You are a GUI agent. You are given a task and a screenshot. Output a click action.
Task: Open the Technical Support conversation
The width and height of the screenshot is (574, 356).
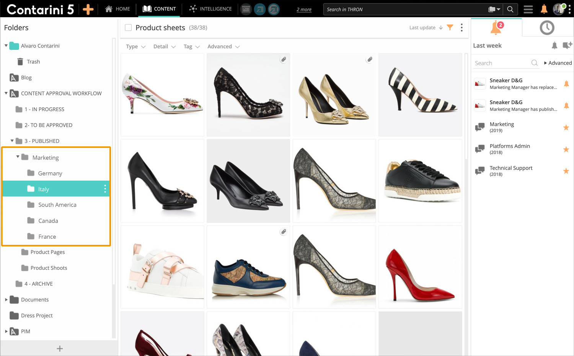pyautogui.click(x=511, y=171)
